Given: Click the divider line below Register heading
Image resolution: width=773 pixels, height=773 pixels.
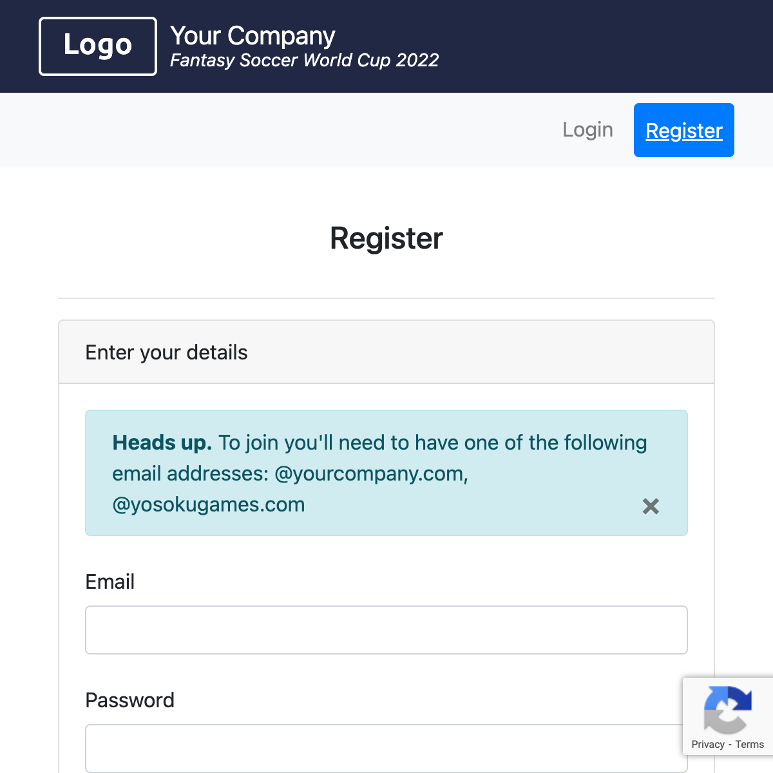Looking at the screenshot, I should pos(386,298).
